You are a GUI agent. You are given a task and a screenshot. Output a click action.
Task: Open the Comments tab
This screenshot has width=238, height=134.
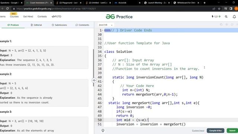(x=83, y=25)
